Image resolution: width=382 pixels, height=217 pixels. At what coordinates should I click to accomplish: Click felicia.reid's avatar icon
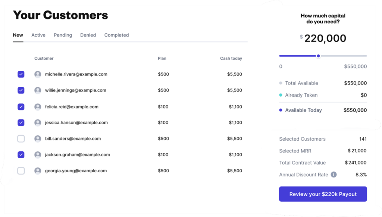(38, 107)
